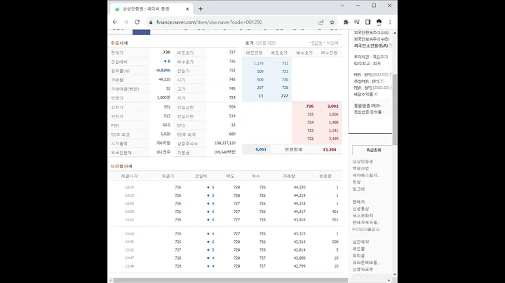
Task: Click the 1,170 ask quantity cell
Action: (x=258, y=63)
